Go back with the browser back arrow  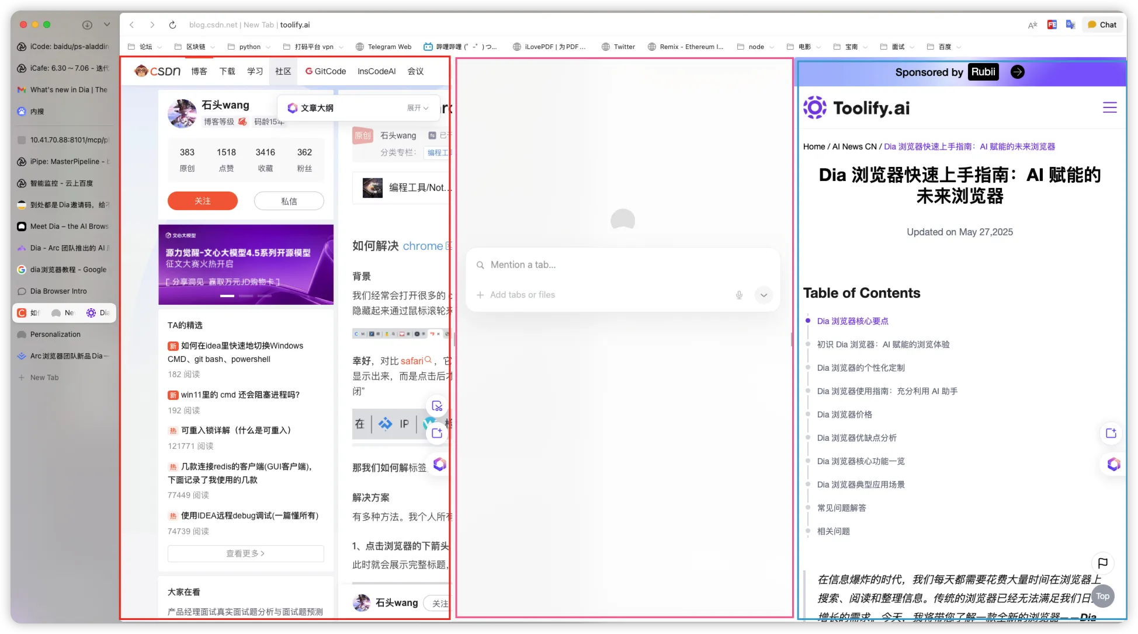132,25
